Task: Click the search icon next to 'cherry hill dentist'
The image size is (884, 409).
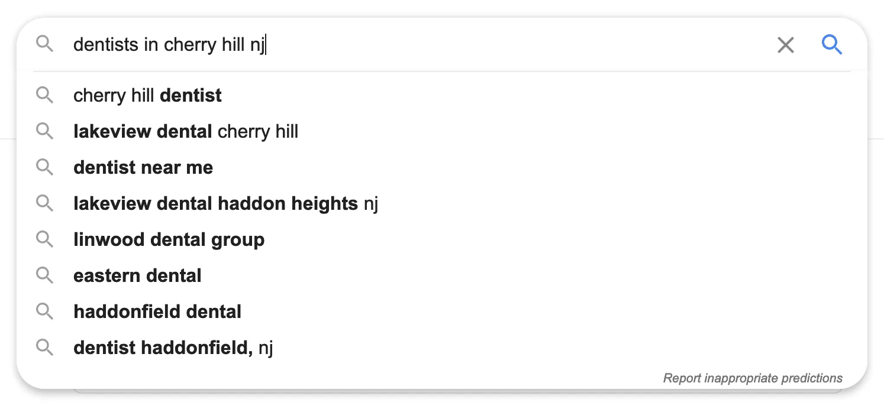Action: click(x=44, y=95)
